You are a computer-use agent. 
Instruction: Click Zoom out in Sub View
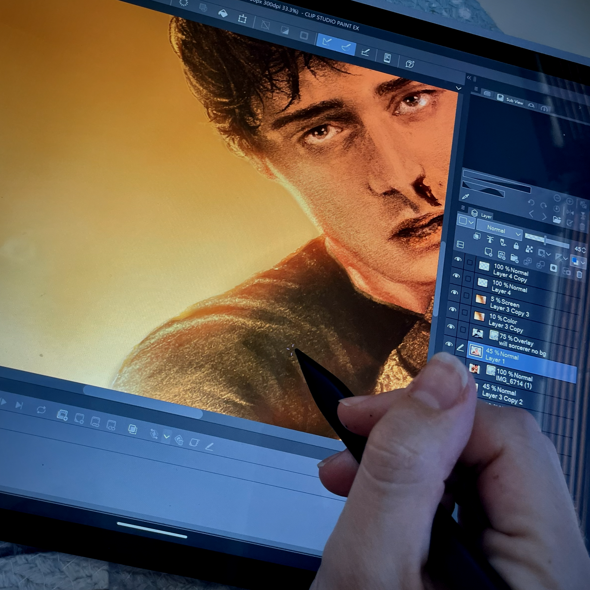557,198
